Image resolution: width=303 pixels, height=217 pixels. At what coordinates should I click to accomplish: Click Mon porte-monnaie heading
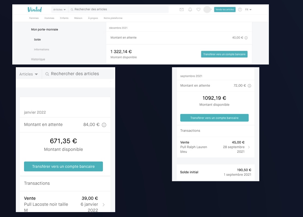44,30
